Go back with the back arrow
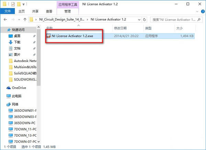The image size is (206, 150). pyautogui.click(x=5, y=20)
